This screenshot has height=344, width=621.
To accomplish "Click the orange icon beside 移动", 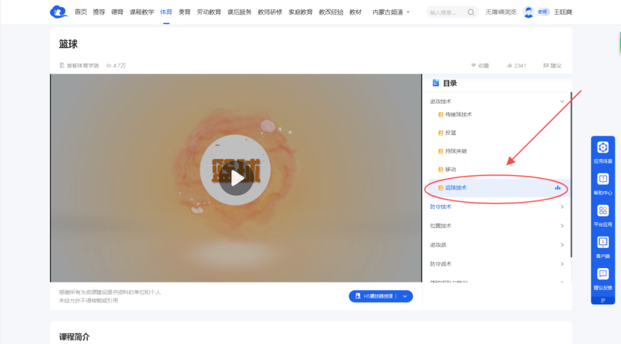I will pyautogui.click(x=440, y=169).
